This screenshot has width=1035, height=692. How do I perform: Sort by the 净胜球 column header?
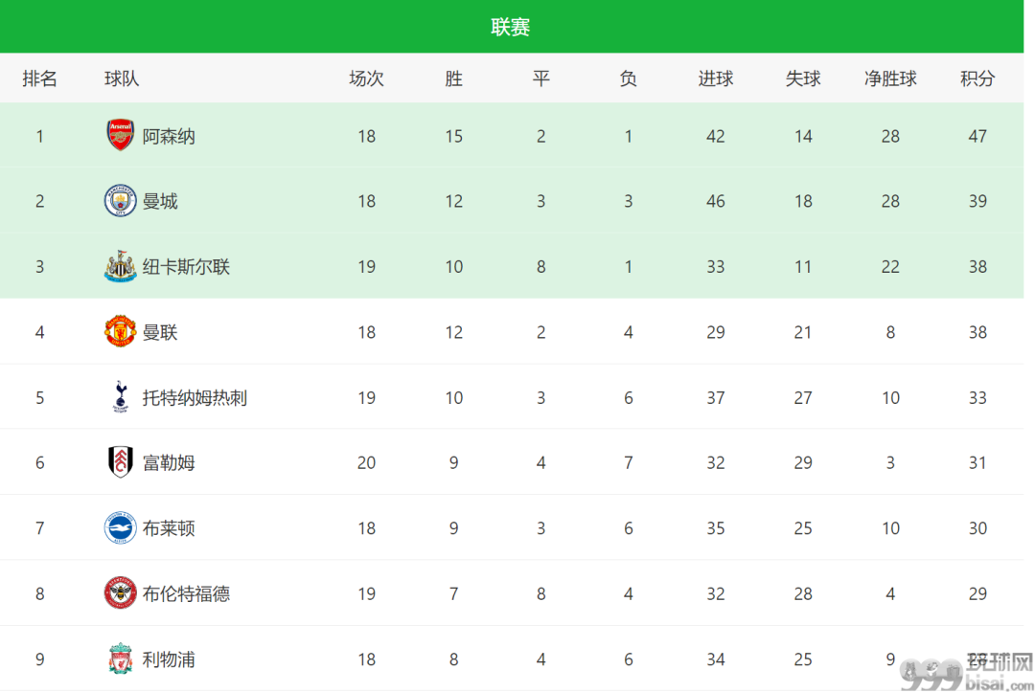890,78
